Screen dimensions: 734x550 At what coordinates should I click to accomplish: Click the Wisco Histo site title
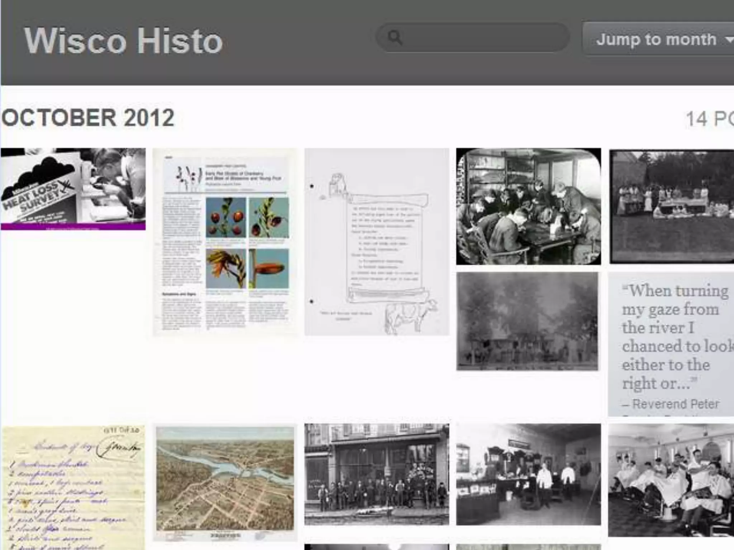[x=123, y=41]
